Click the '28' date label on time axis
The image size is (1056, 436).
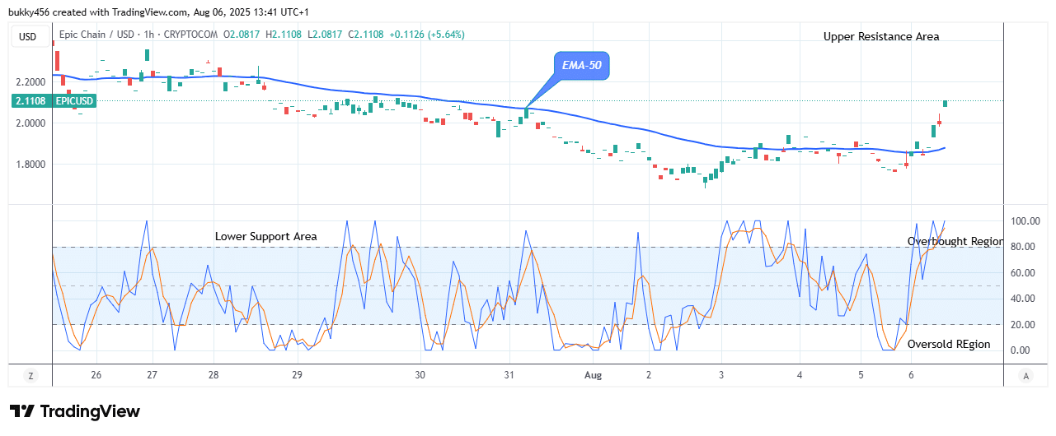pos(214,375)
